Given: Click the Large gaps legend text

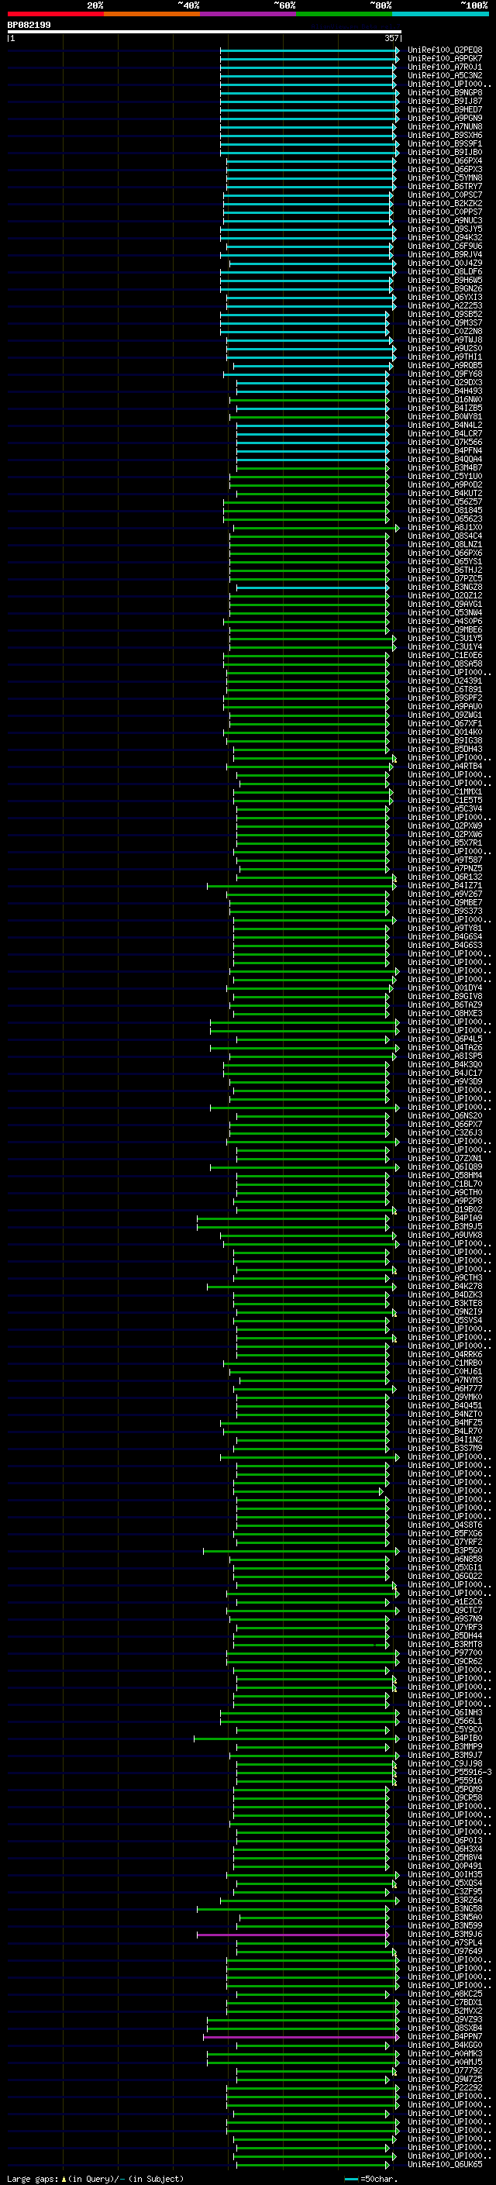Looking at the screenshot, I should tap(95, 2178).
